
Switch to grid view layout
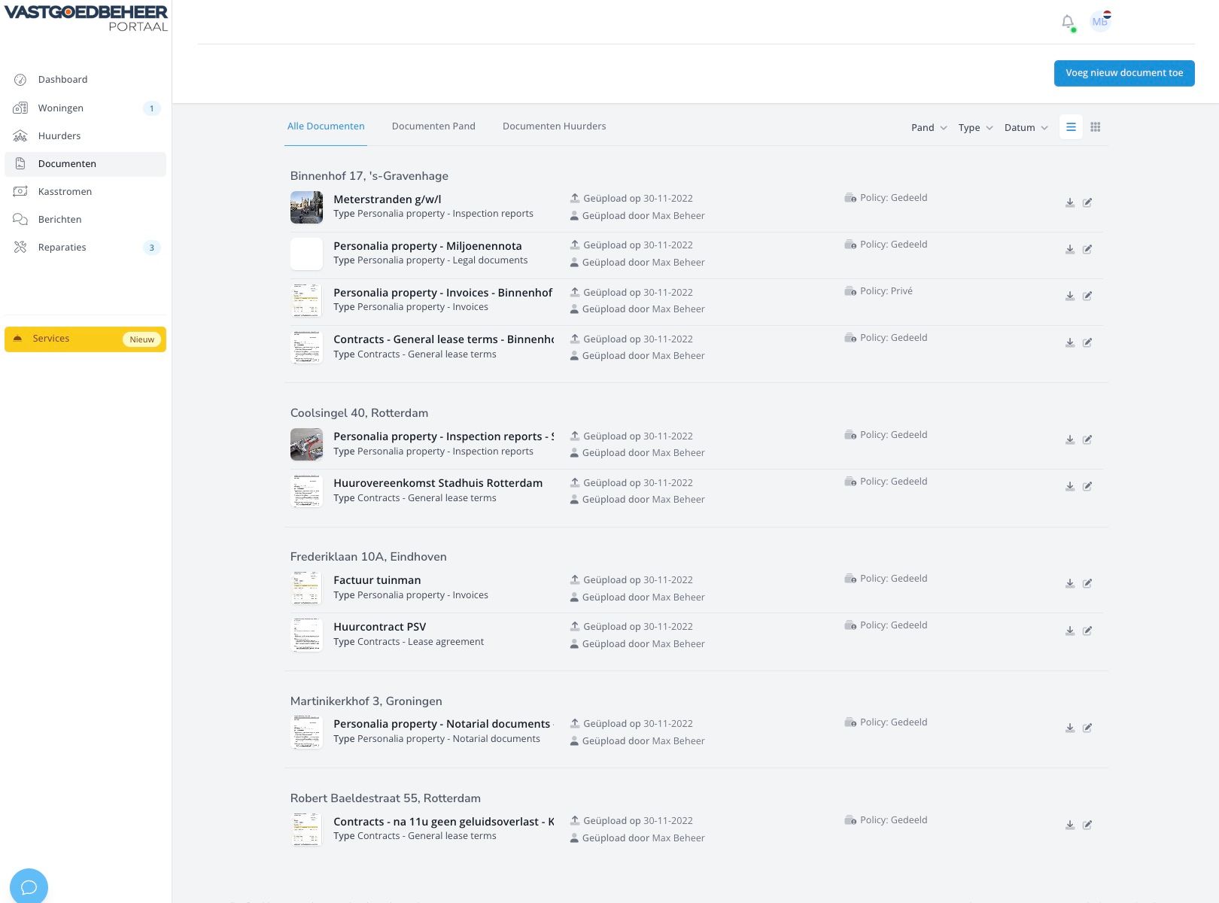tap(1096, 127)
